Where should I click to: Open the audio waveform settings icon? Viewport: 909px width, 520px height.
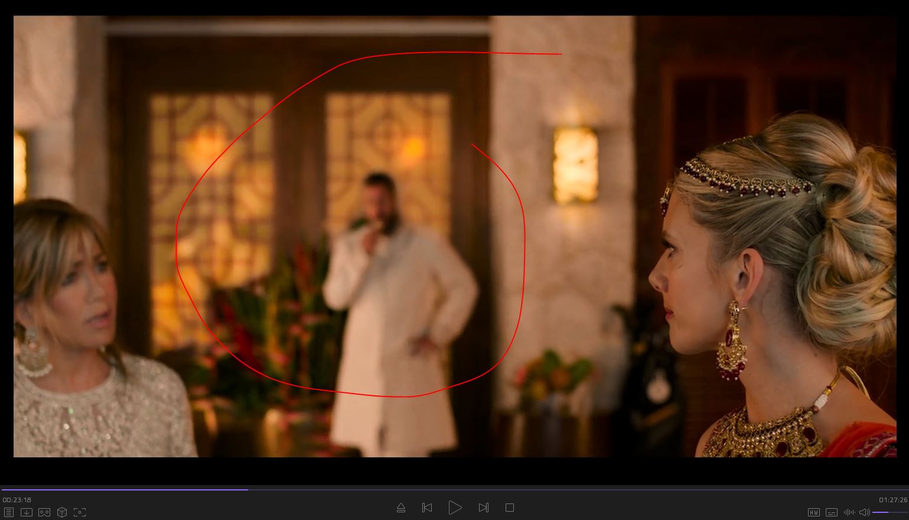849,512
